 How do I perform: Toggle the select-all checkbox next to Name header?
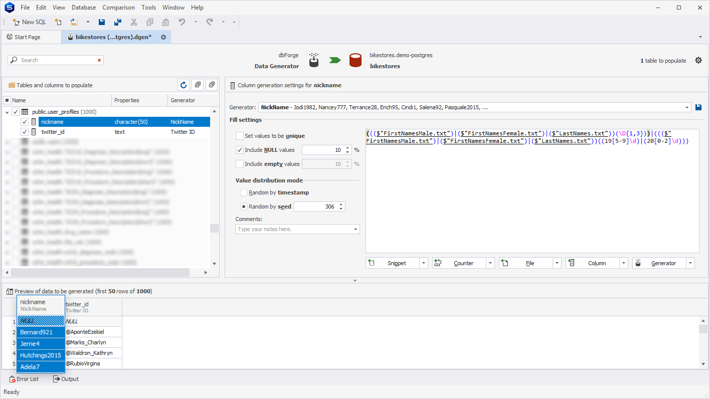tap(7, 100)
